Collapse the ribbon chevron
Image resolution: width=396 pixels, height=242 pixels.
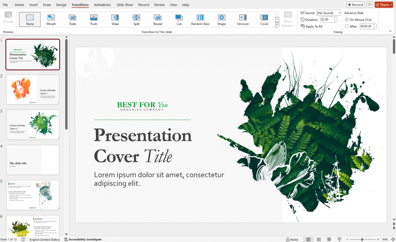tap(391, 31)
